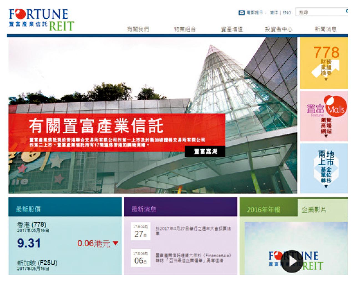Open the 有關我們 menu
Screen dimensions: 355x282
[138, 29]
